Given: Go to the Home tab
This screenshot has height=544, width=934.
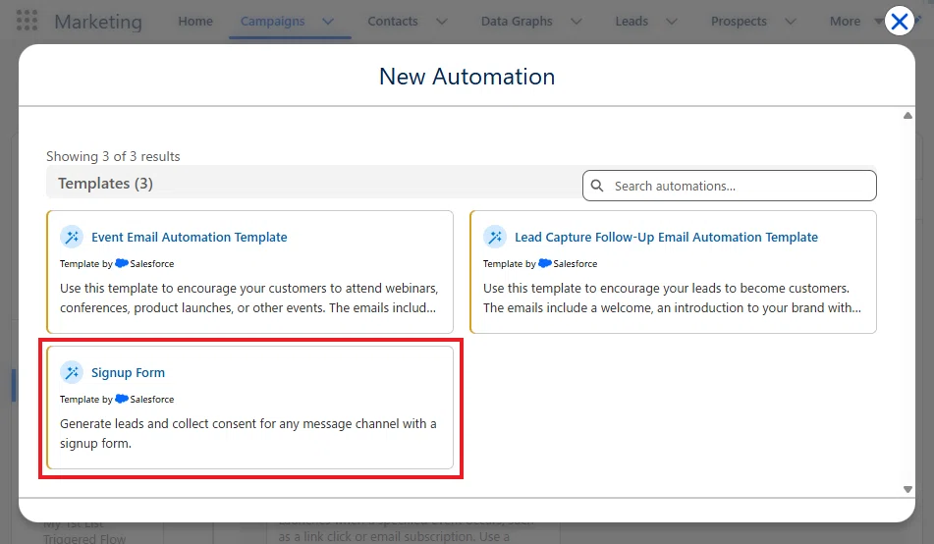Looking at the screenshot, I should [x=195, y=21].
